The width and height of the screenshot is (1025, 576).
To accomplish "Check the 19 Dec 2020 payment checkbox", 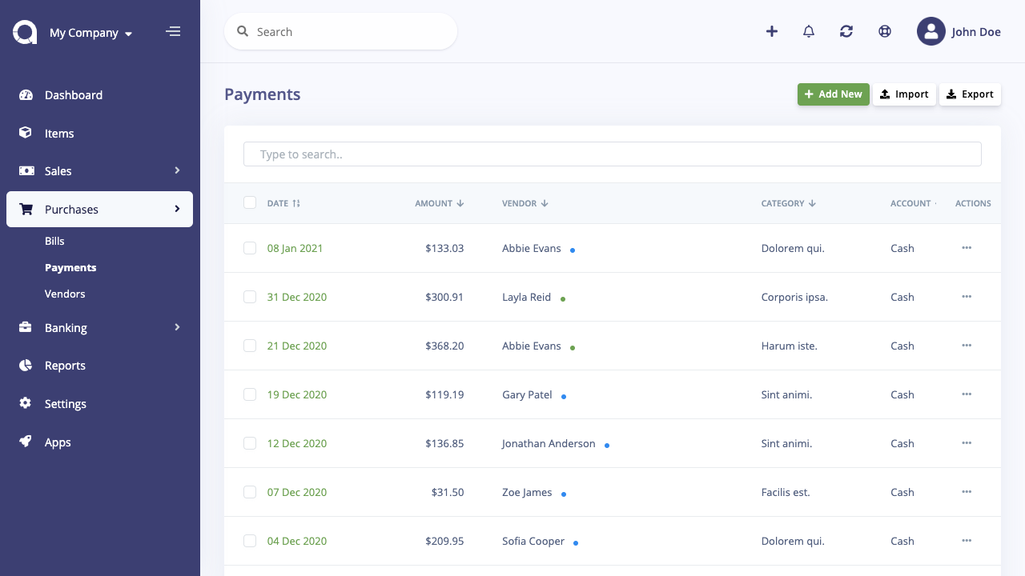I will pyautogui.click(x=250, y=394).
